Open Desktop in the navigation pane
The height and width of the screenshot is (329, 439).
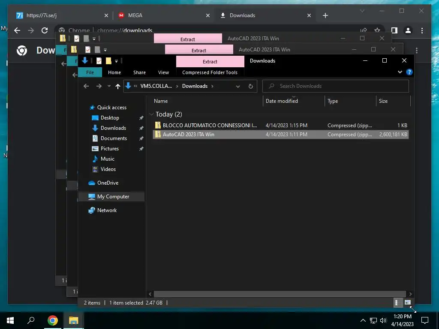[110, 118]
